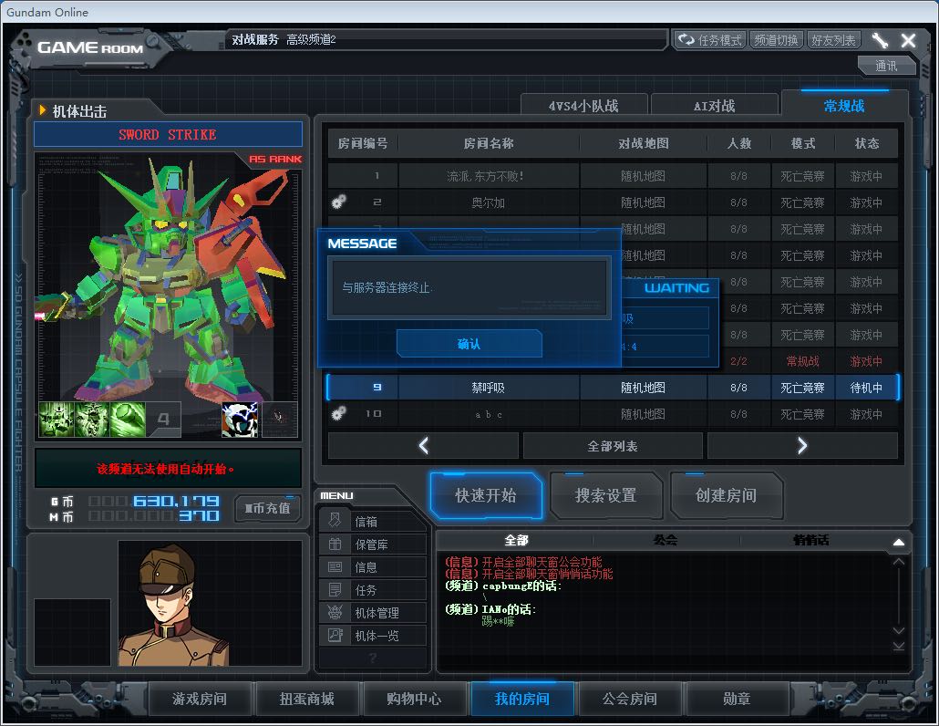Open the 公会 chat tab
The width and height of the screenshot is (939, 726).
[666, 540]
